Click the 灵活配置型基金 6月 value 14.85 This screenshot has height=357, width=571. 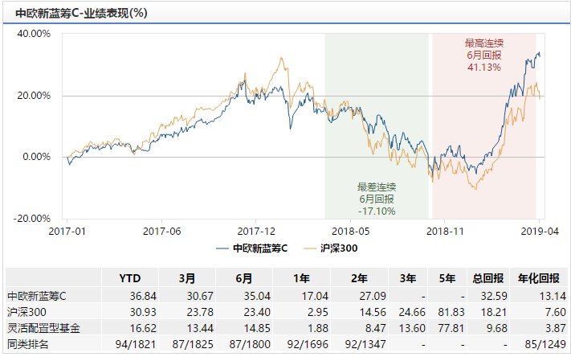[257, 328]
